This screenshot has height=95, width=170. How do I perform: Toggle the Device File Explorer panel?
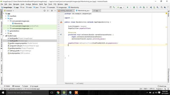tap(169, 75)
